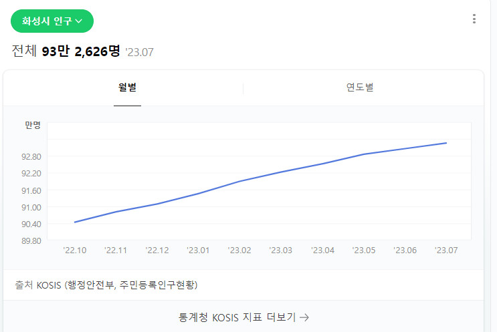
Task: Switch to the 월별 tab
Action: coord(127,87)
